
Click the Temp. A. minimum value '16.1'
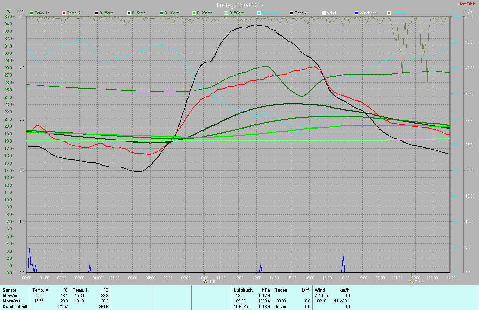[64, 296]
